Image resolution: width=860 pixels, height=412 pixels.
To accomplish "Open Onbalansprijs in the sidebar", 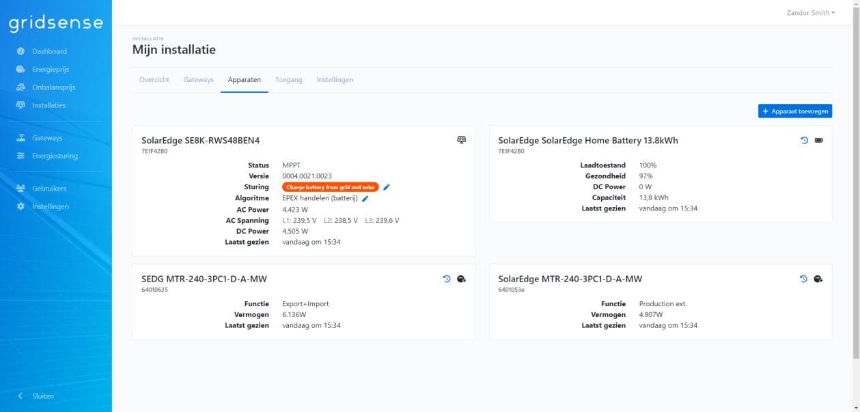I will coord(53,87).
